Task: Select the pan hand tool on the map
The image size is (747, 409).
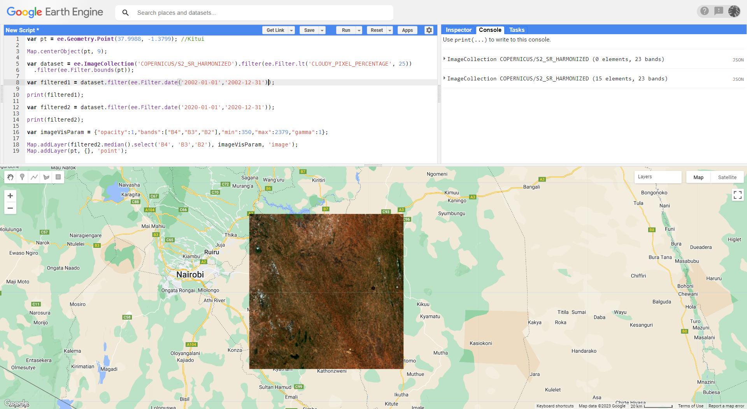Action: coord(11,177)
